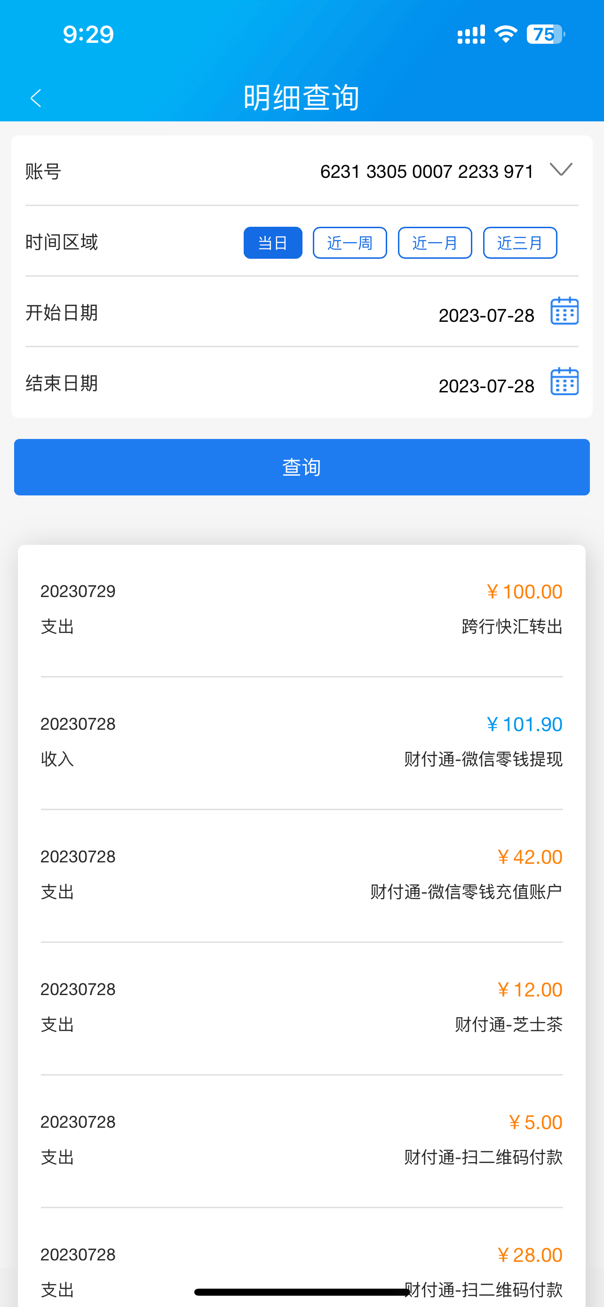Open the ¥42.00 微信零钱充值账户 transaction
This screenshot has height=1307, width=604.
coord(302,874)
